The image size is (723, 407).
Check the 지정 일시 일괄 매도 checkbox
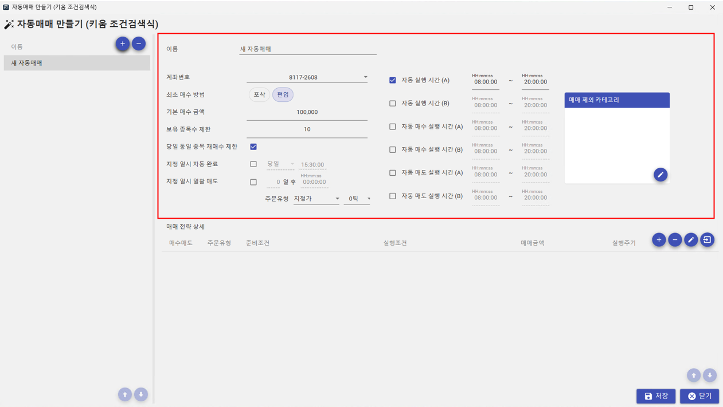[253, 182]
